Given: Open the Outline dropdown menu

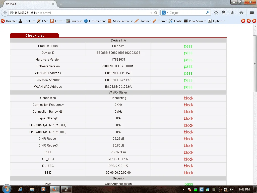Looking at the screenshot, I should (143, 21).
